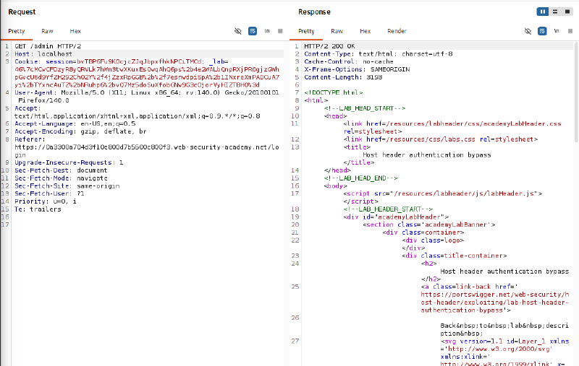The height and width of the screenshot is (366, 579).
Task: Click the 'LAB_HEAD_START' comment in response
Action: pyautogui.click(x=365, y=108)
